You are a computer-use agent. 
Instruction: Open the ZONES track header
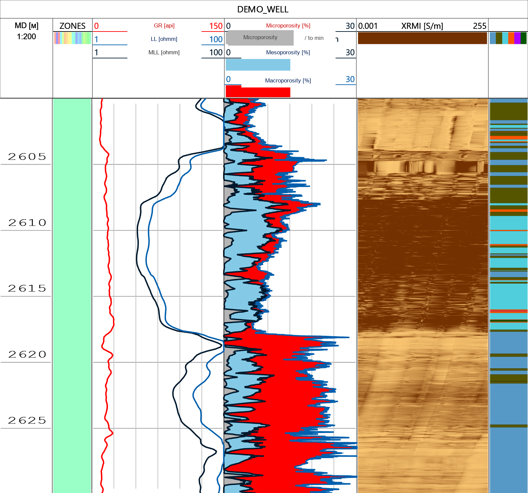click(72, 26)
